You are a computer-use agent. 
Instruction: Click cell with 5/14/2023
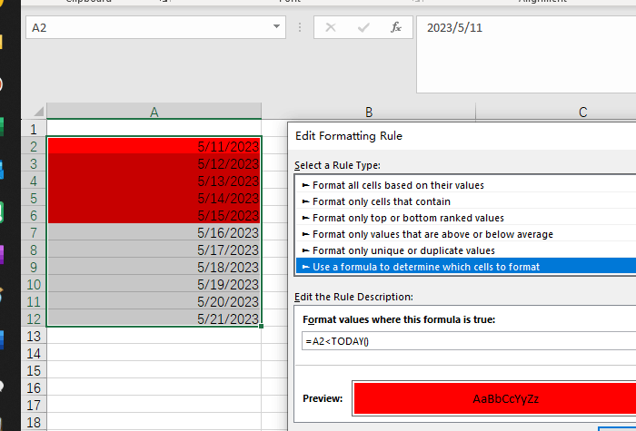(x=154, y=198)
